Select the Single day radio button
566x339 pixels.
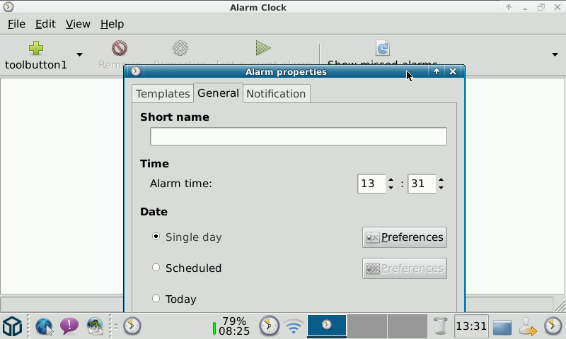156,237
